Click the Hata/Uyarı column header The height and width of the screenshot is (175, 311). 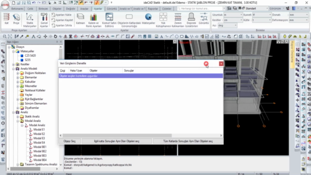[76, 70]
